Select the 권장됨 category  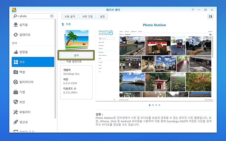[33, 52]
